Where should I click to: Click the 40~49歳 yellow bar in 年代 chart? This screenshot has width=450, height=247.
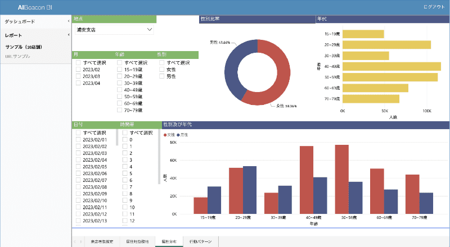coord(391,66)
